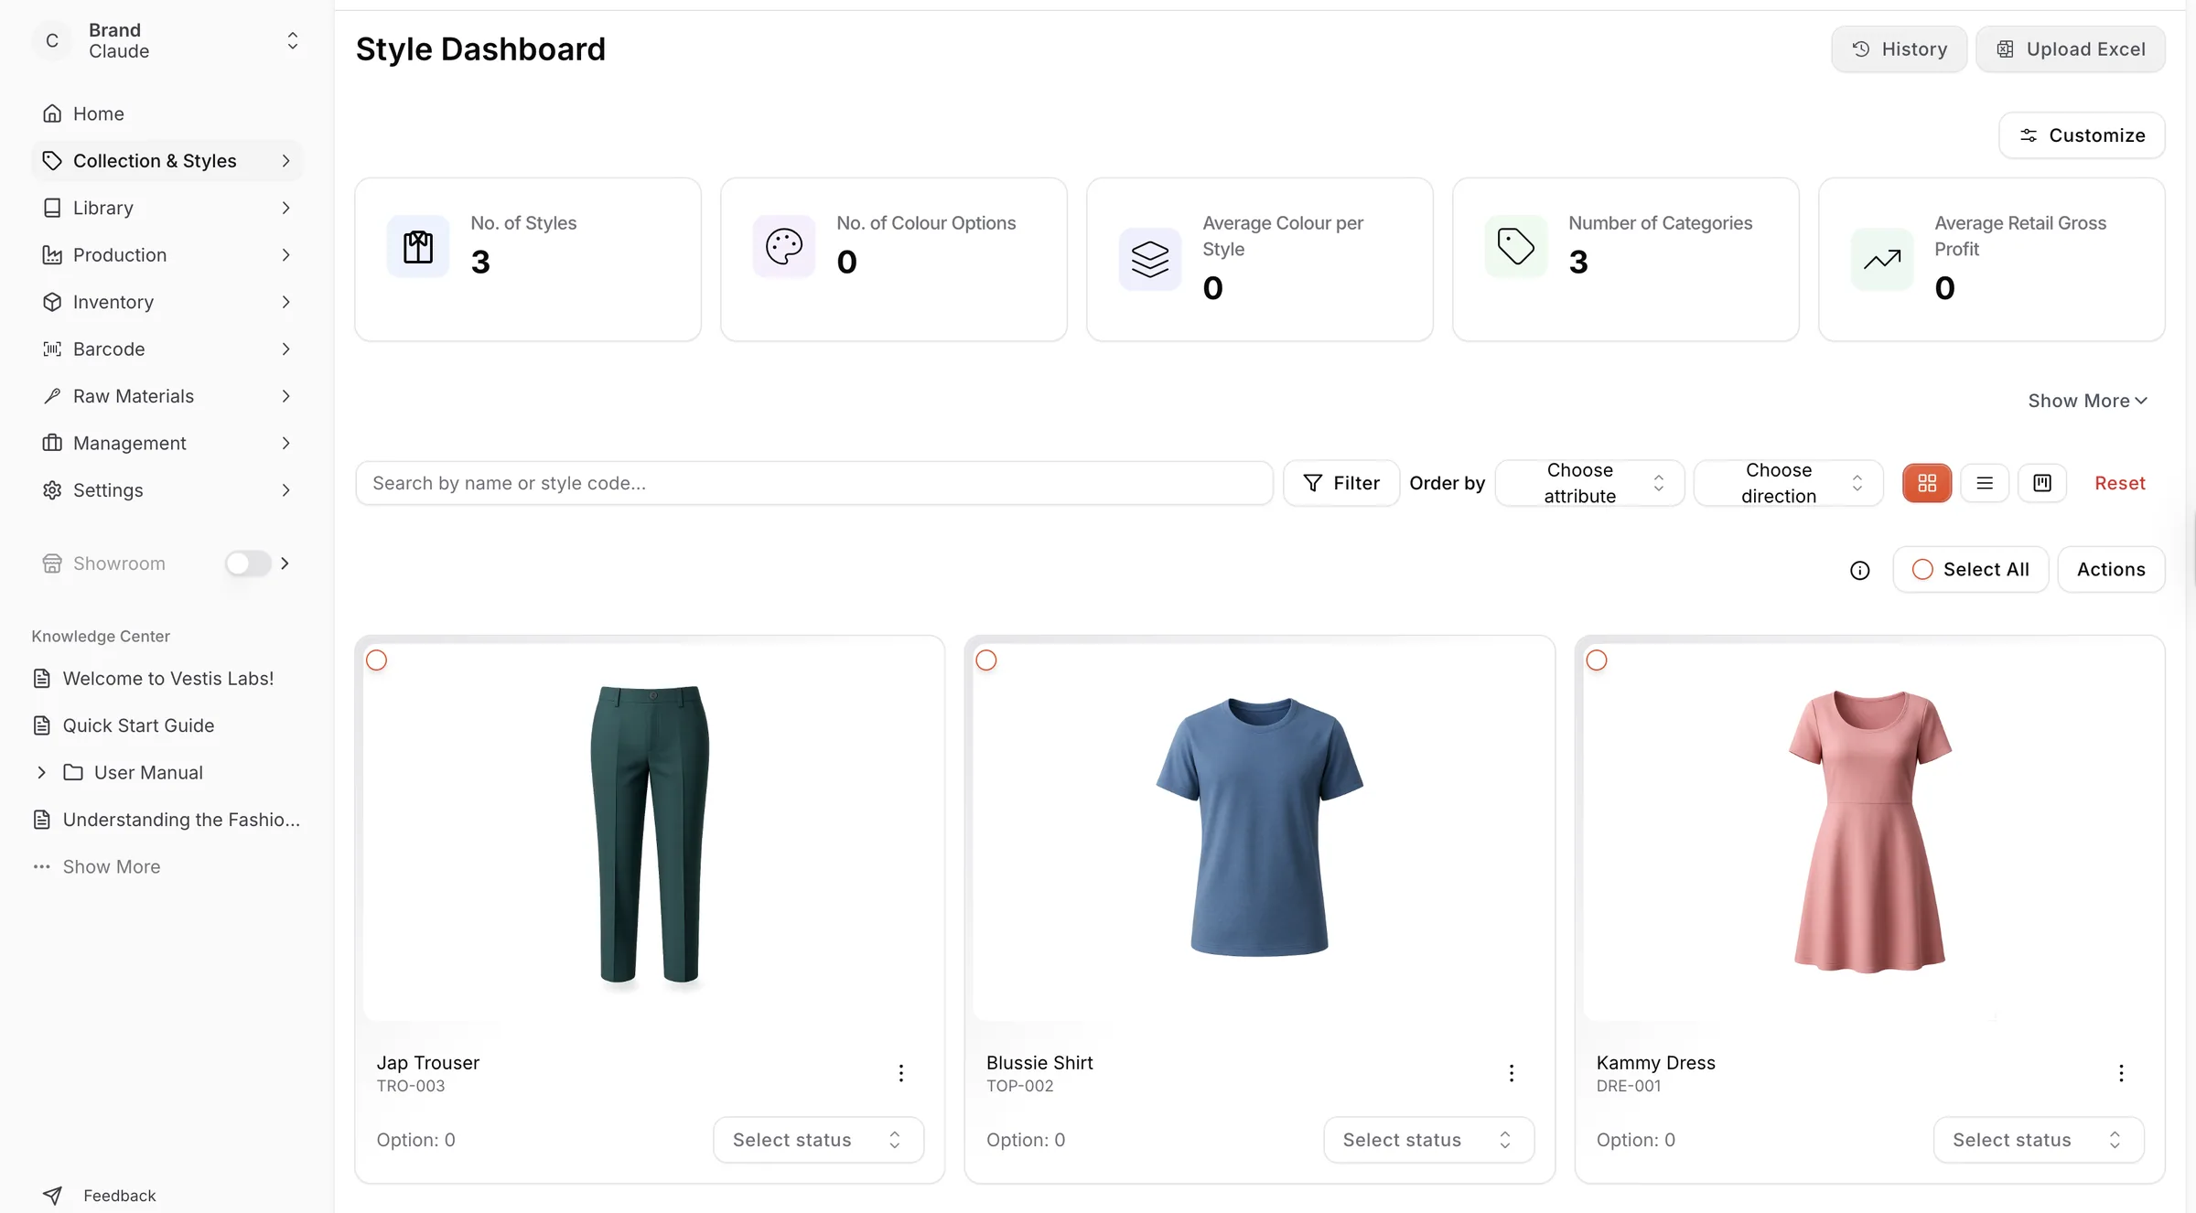The height and width of the screenshot is (1213, 2196).
Task: Open the Library menu
Action: click(167, 208)
